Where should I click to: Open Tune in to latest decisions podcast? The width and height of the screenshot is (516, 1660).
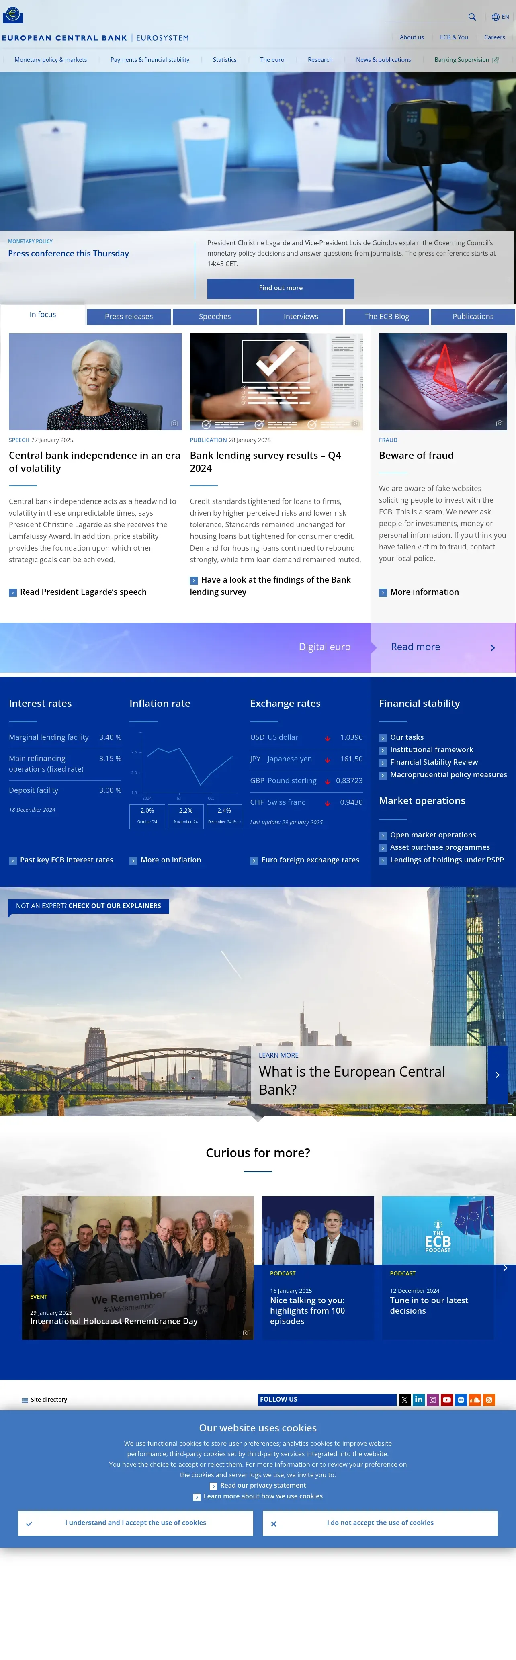click(438, 1267)
